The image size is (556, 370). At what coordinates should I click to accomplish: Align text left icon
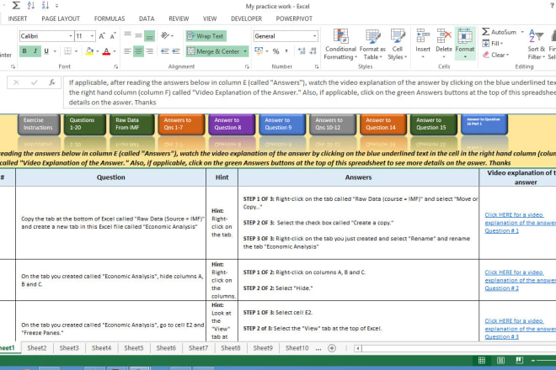128,51
